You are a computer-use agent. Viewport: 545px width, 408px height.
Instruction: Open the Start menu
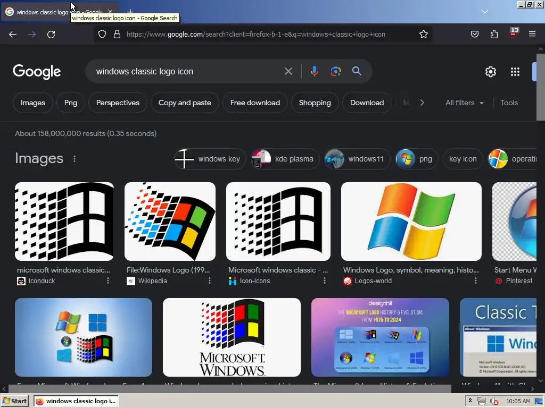(14, 401)
